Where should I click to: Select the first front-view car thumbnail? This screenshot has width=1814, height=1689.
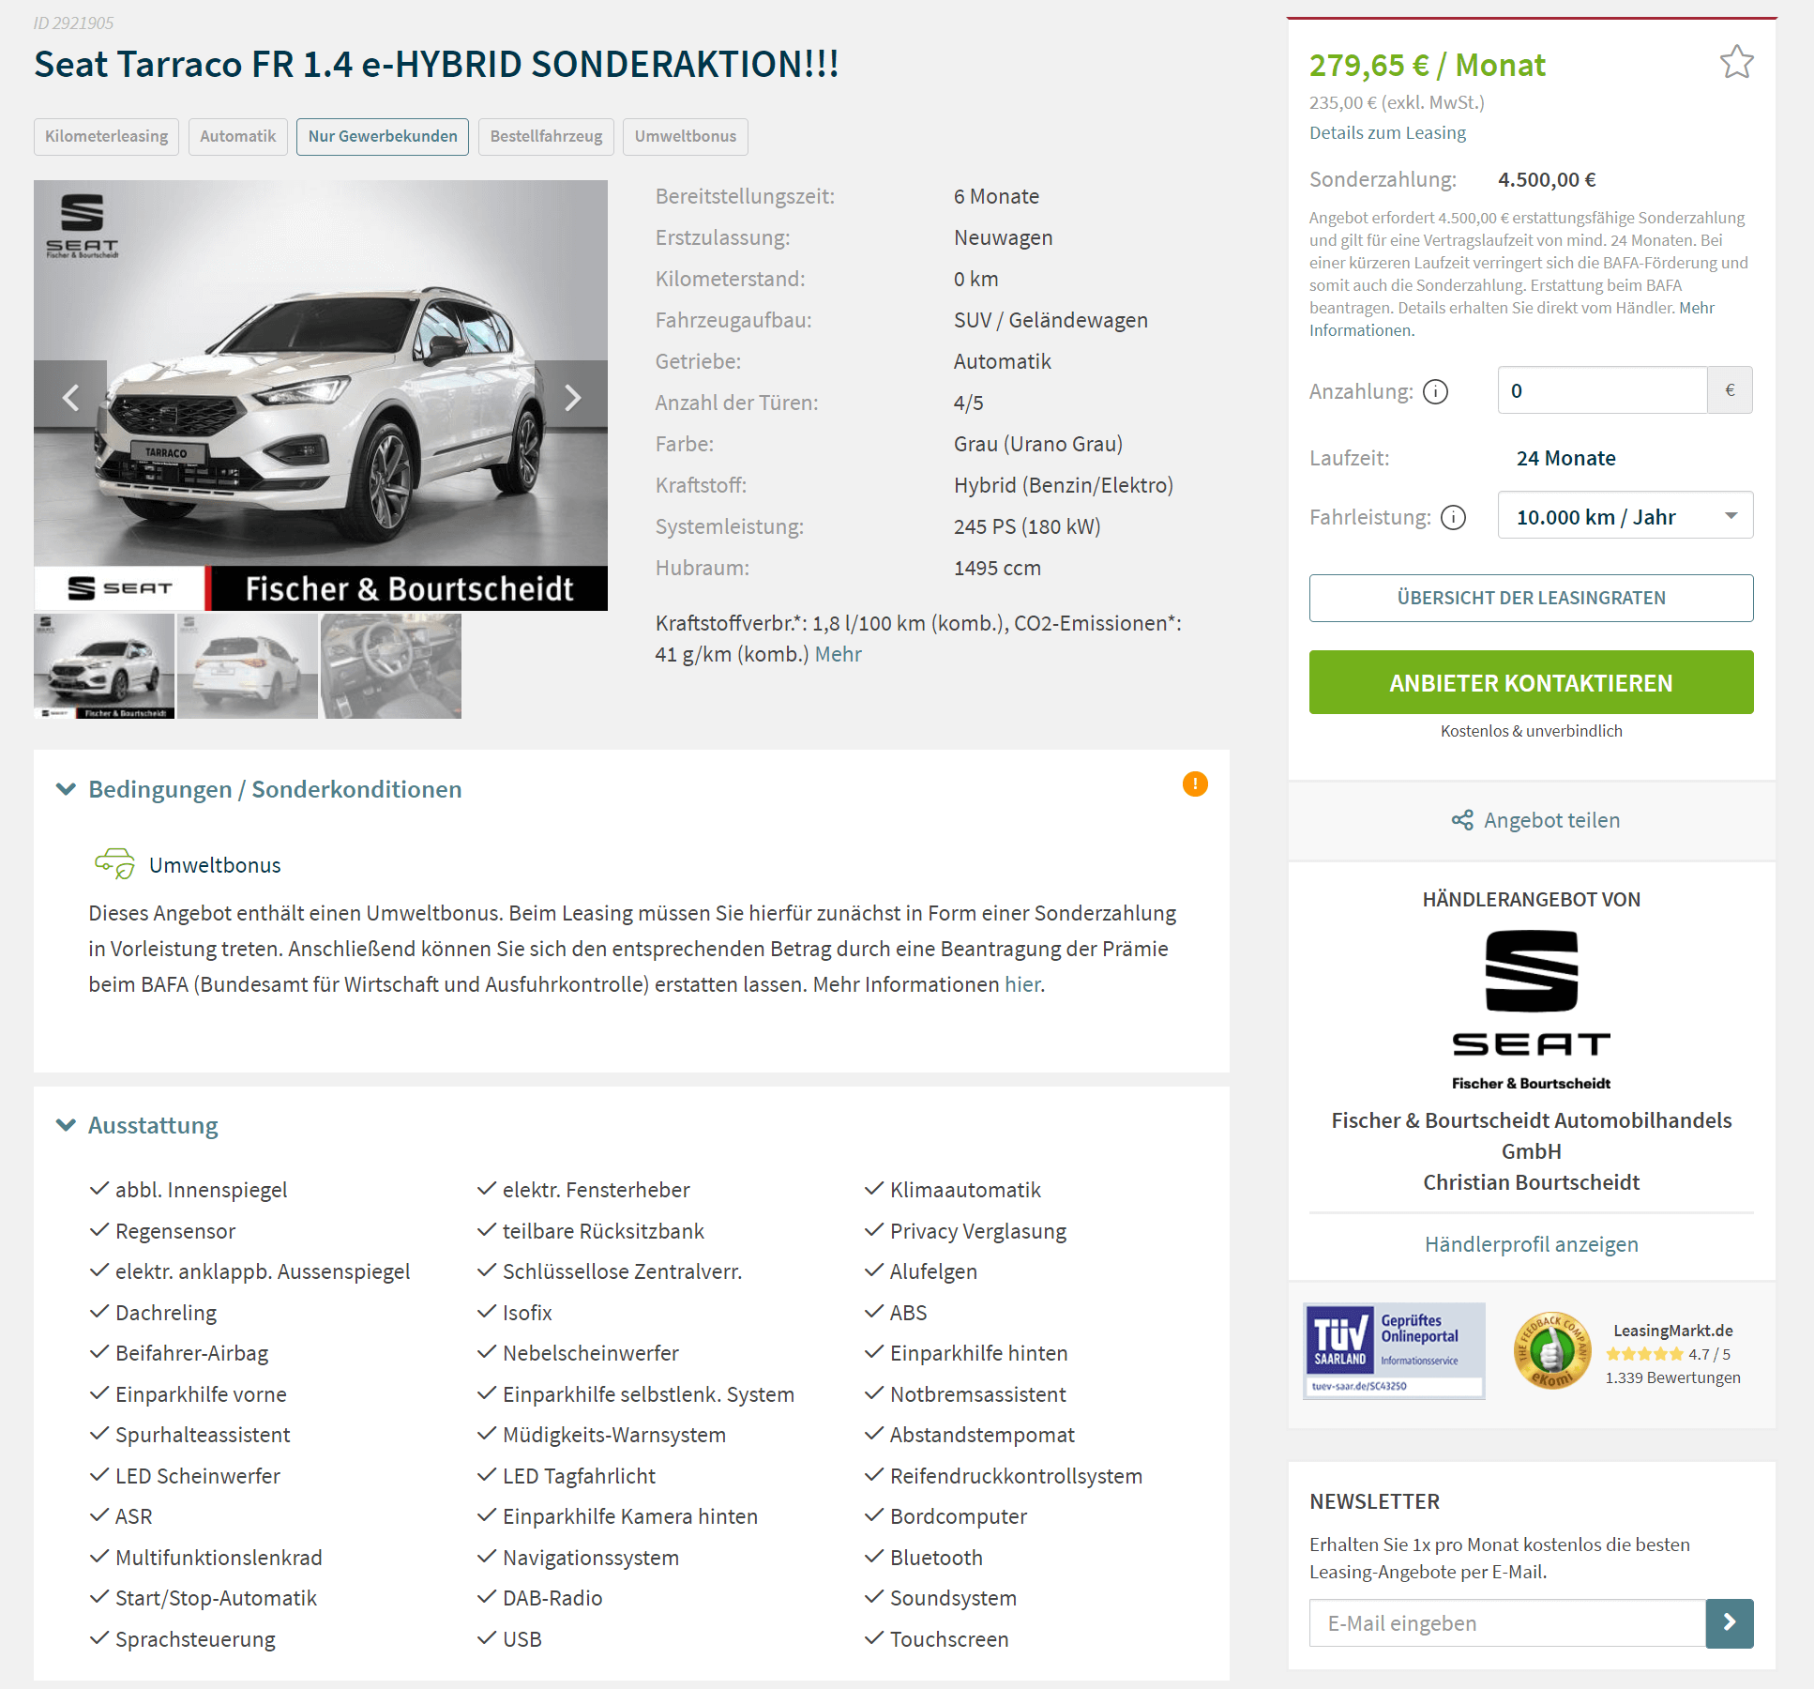pos(104,666)
